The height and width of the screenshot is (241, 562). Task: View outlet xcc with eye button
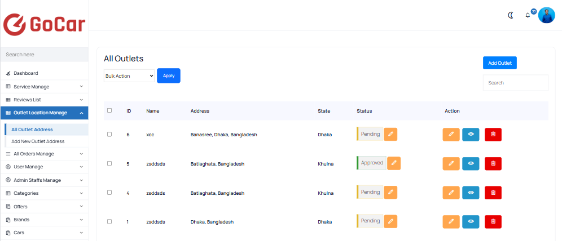point(471,135)
